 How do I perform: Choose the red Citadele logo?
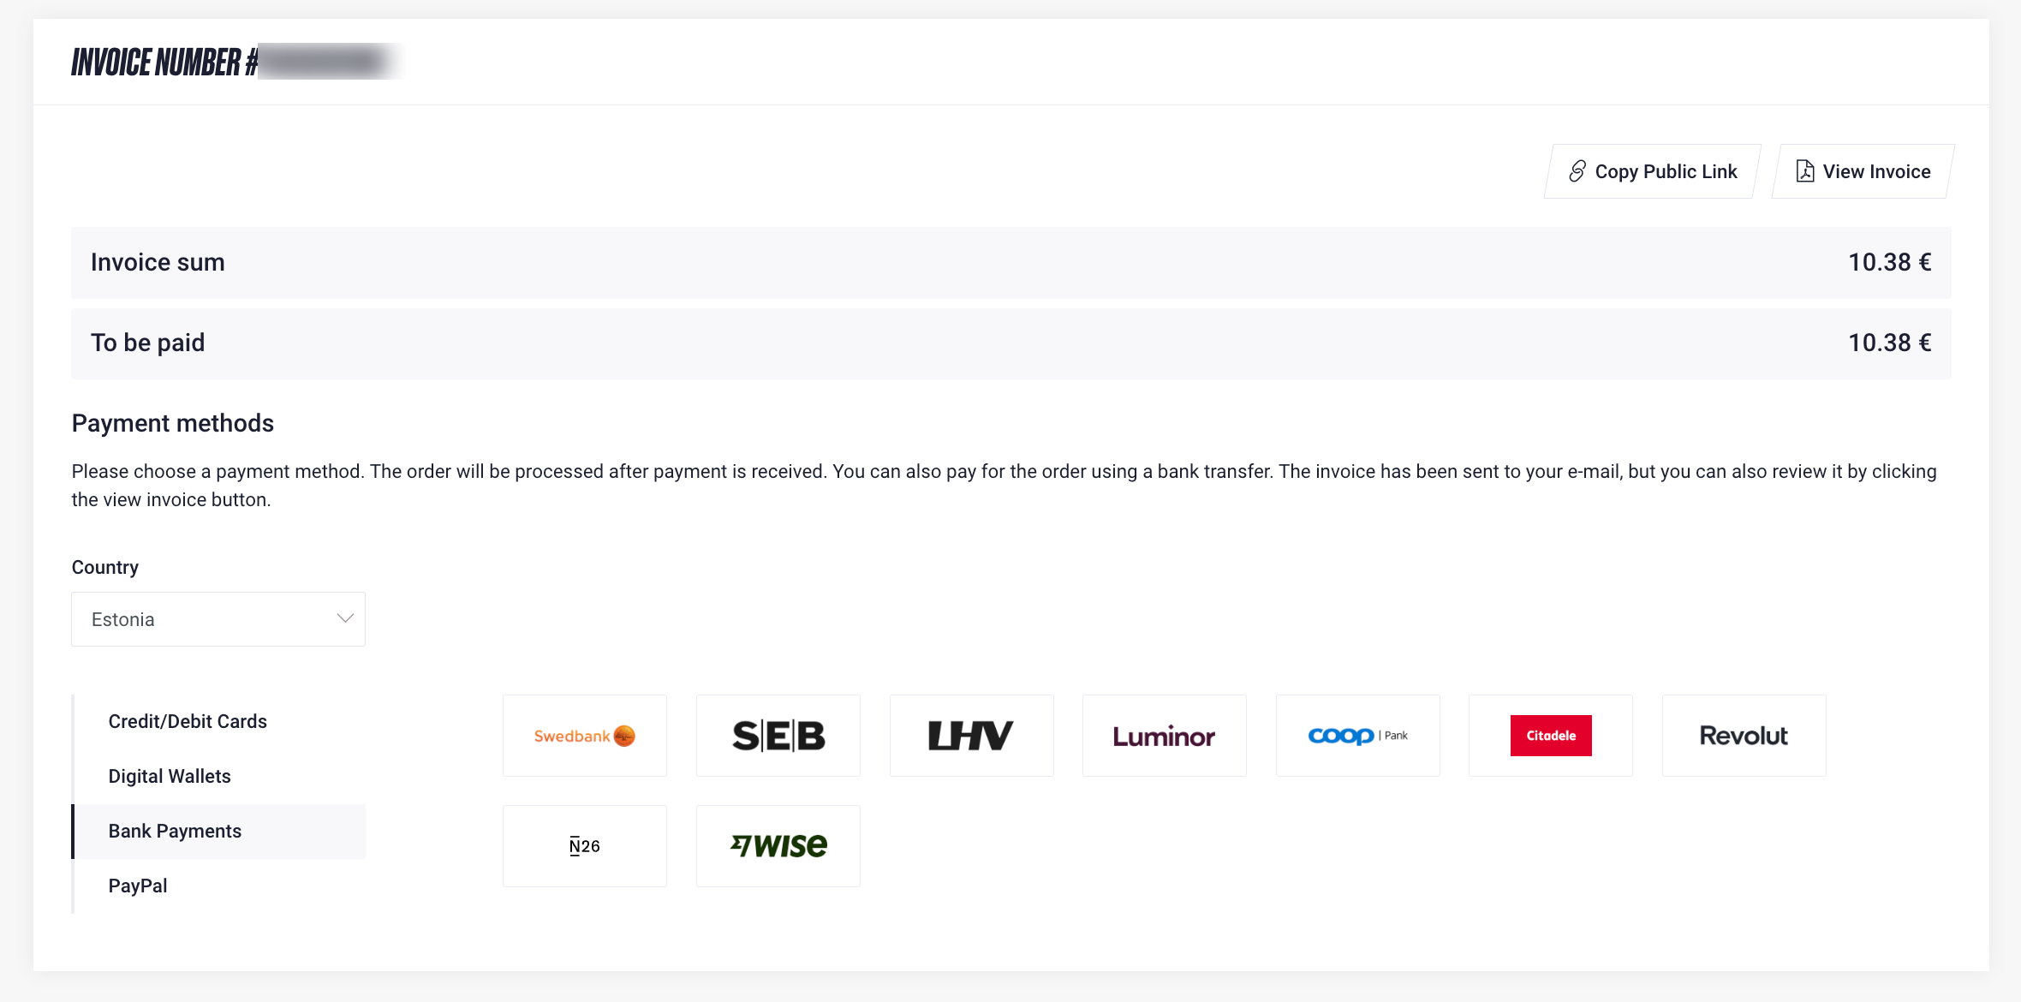(1551, 736)
